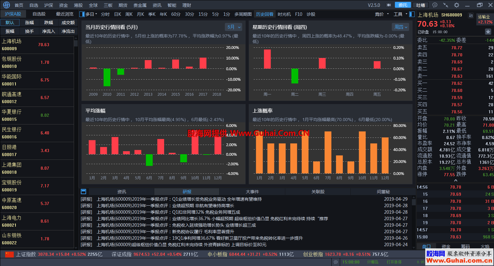Switch news panel to 问董秘 tab
The width and height of the screenshot is (494, 266).
click(x=383, y=192)
